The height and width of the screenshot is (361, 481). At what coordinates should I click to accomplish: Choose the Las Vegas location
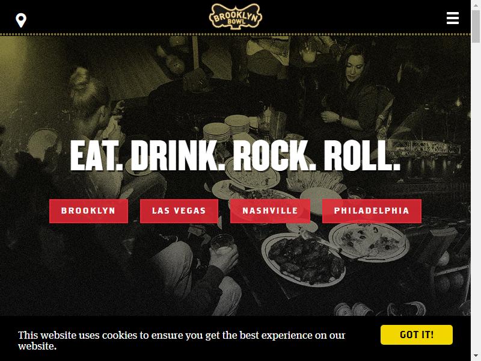(x=179, y=211)
